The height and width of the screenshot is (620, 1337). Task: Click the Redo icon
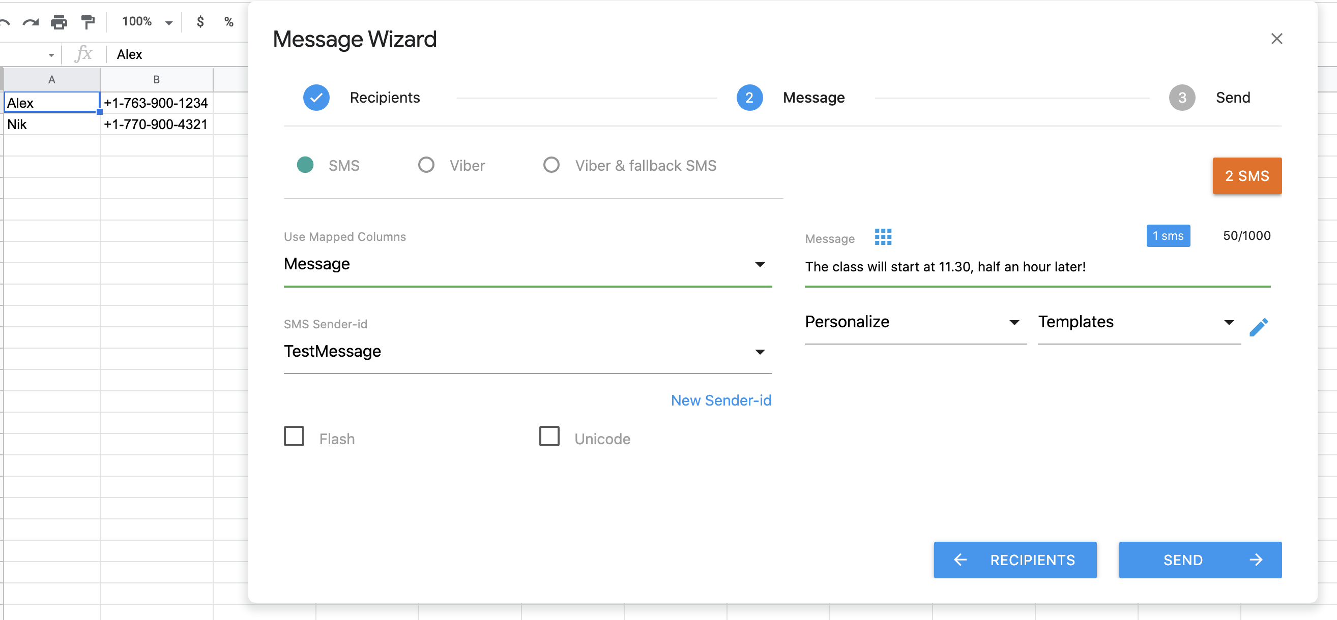pos(30,22)
